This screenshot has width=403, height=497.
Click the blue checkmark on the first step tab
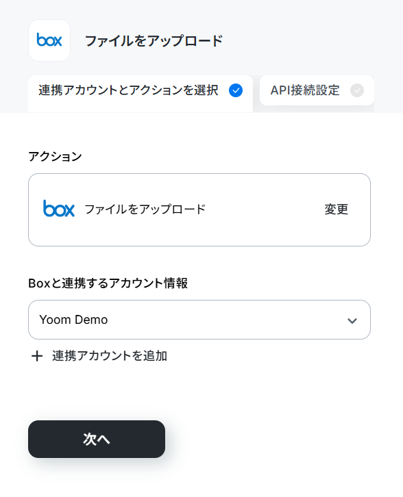click(x=236, y=90)
